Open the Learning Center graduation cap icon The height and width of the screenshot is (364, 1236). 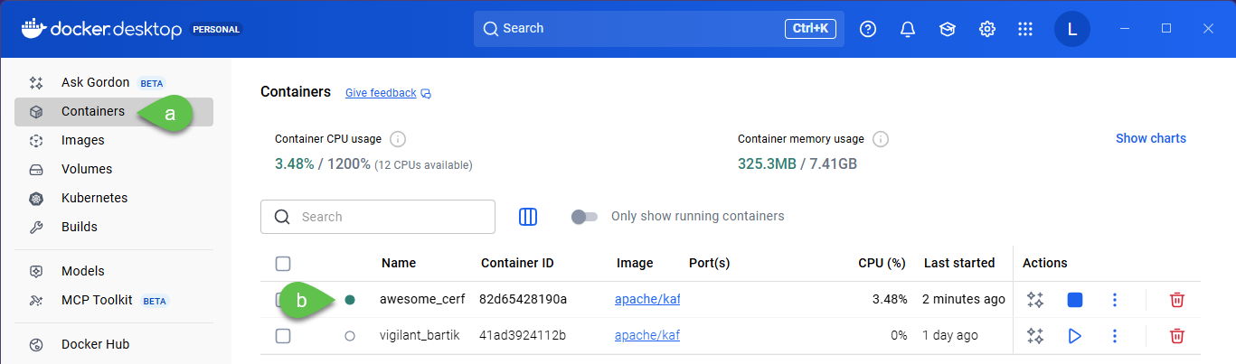948,29
